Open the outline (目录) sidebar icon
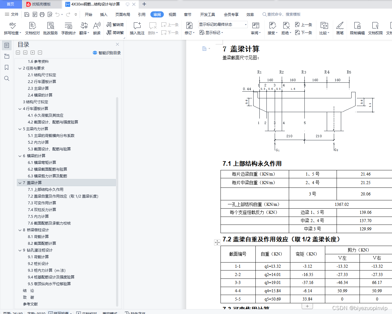The width and height of the screenshot is (392, 314). (7, 45)
